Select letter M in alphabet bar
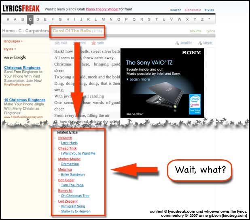This screenshot has width=250, height=220. (103, 19)
